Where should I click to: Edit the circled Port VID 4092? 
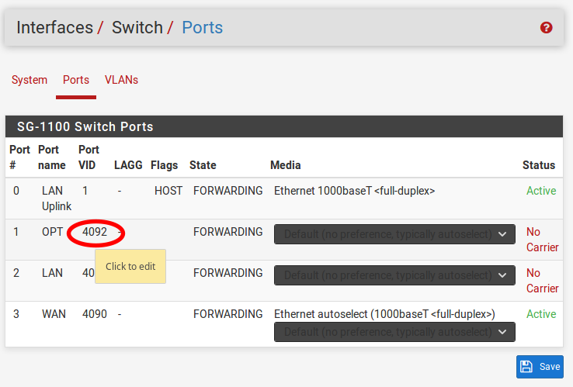[x=95, y=232]
